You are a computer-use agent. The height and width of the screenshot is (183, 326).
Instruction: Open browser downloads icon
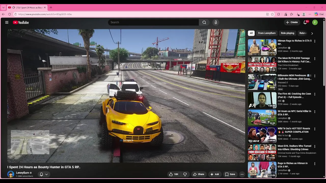coord(298,14)
